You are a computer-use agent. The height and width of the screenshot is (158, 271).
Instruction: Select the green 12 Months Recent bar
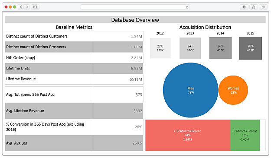tap(245, 135)
